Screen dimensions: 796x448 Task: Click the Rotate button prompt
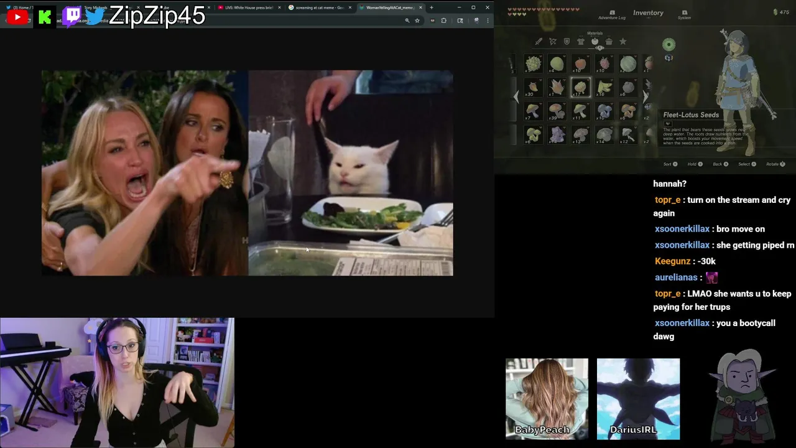[x=775, y=164]
